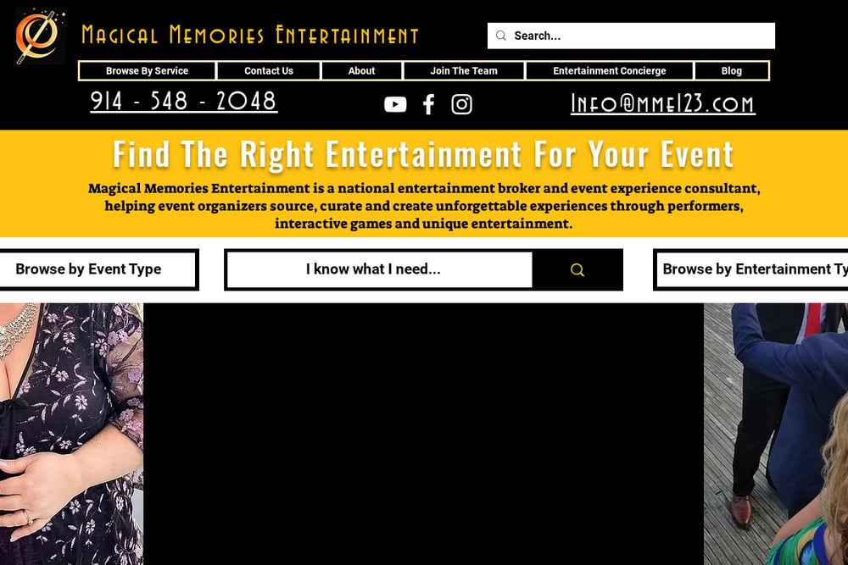Click the woman in floral dress photo
Screen dimensions: 848x565
tap(71, 434)
